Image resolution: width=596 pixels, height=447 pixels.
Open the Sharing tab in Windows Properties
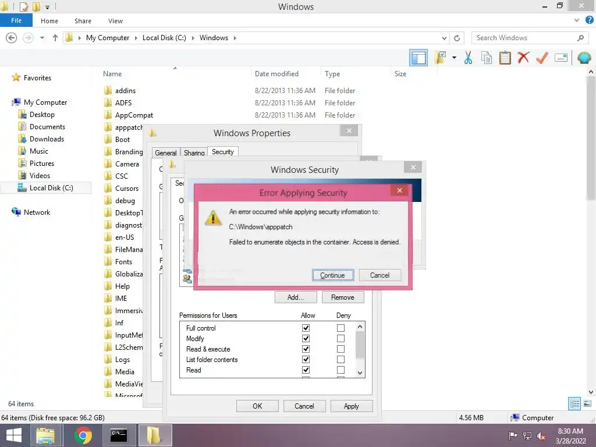coord(194,153)
